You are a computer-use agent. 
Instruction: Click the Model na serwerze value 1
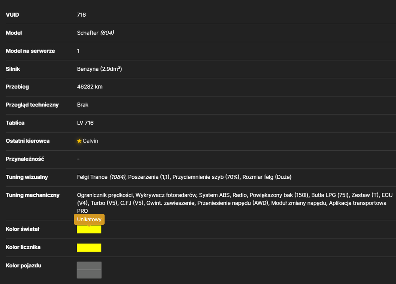point(78,51)
